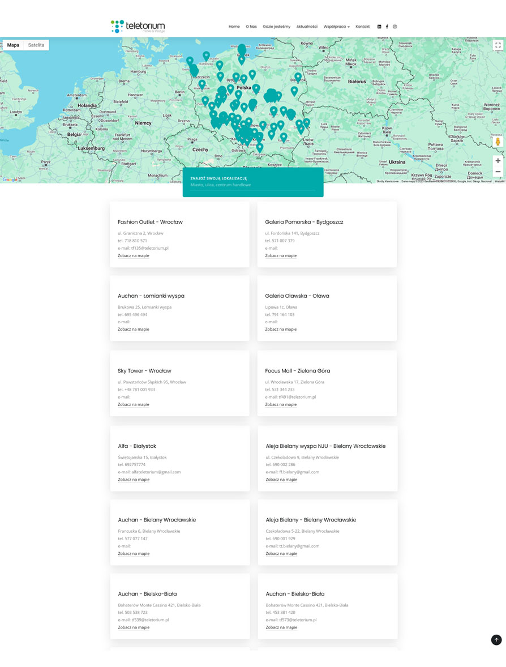This screenshot has width=506, height=667.
Task: Click the map pin near Gdańsk
Action: point(242,50)
